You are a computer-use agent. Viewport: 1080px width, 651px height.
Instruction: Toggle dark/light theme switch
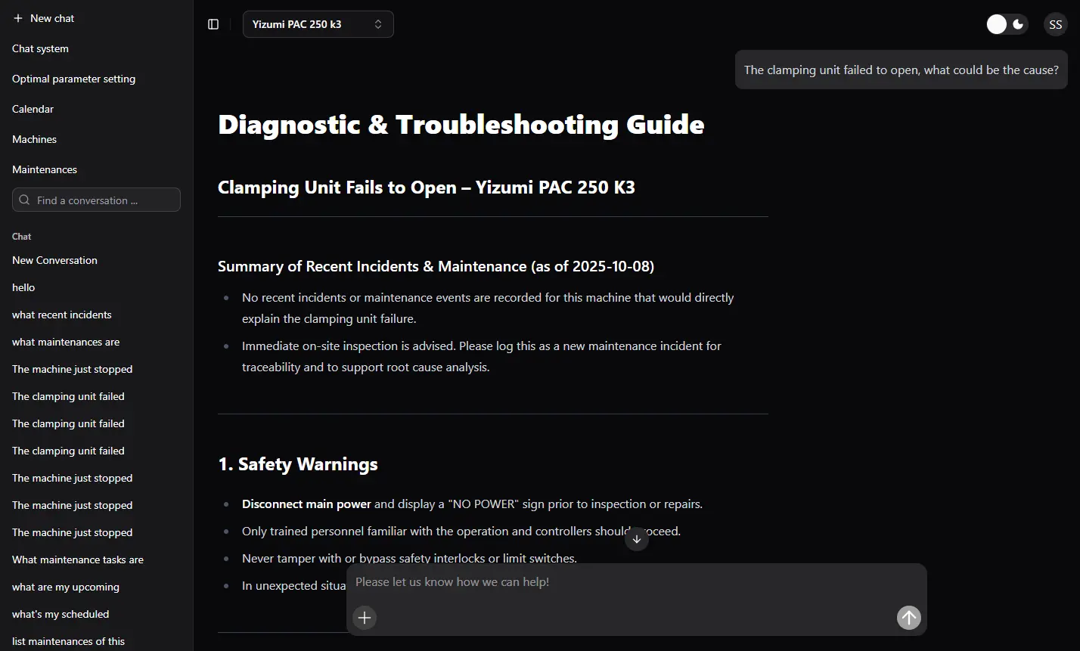click(1007, 24)
